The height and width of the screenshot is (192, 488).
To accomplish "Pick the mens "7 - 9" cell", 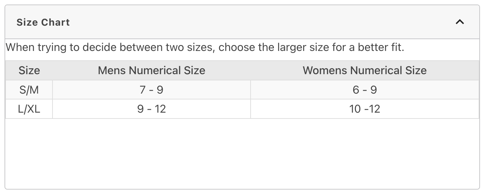I will (151, 90).
